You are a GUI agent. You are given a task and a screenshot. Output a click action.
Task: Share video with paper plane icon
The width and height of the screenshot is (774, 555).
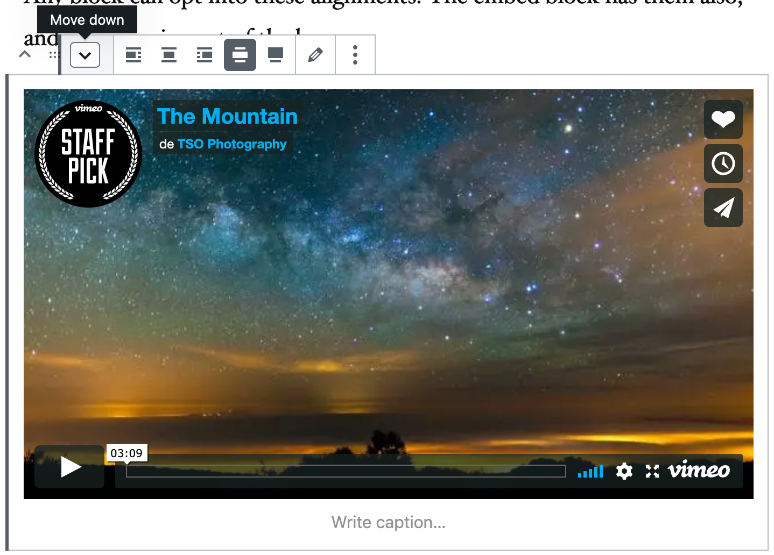pos(723,208)
